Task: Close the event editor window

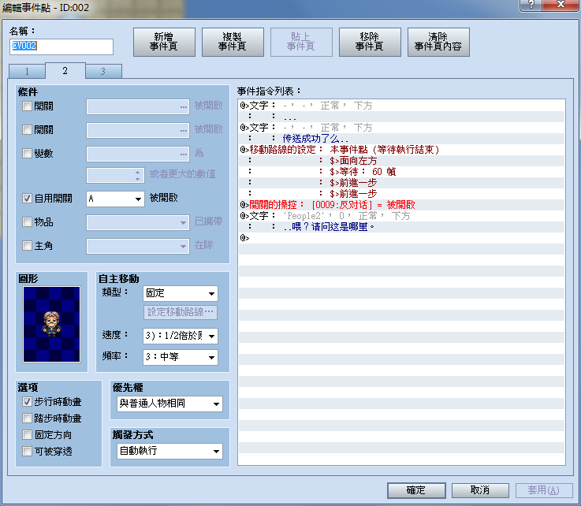Action: [x=561, y=5]
